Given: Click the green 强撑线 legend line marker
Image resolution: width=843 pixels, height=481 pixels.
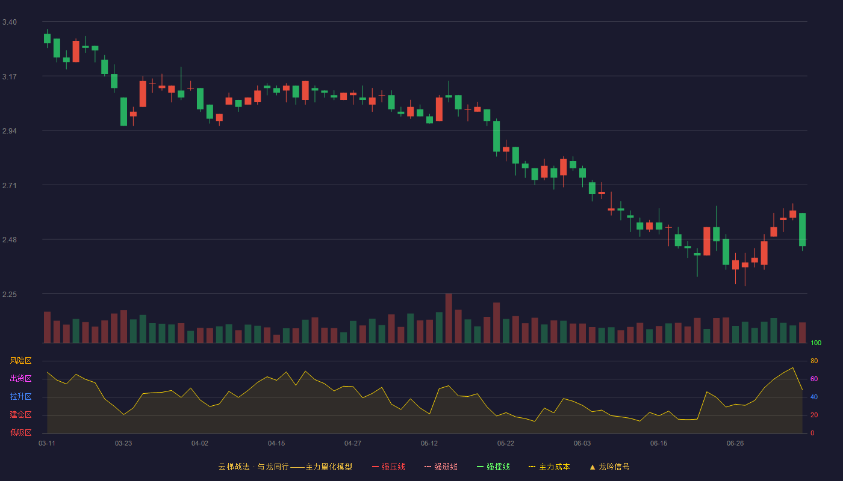Looking at the screenshot, I should [481, 467].
